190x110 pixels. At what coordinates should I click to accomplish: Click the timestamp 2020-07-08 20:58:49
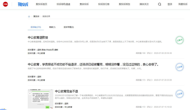pyautogui.click(x=163, y=53)
